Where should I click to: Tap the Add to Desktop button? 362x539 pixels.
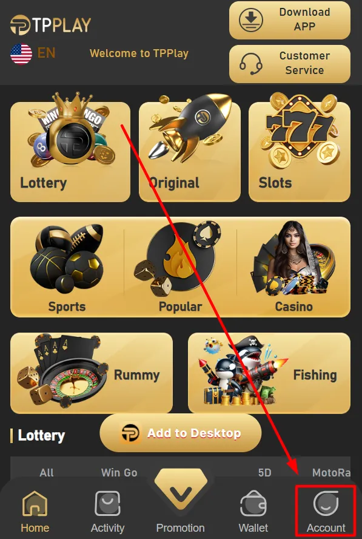click(x=180, y=433)
